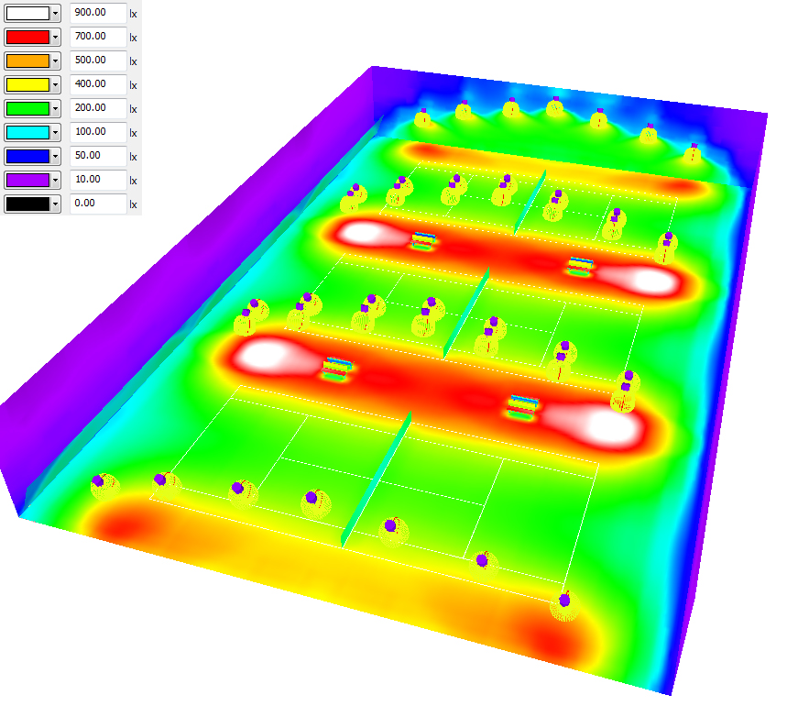Edit the 10.00 lx value field
Screen dimensions: 798x717
pyautogui.click(x=98, y=180)
